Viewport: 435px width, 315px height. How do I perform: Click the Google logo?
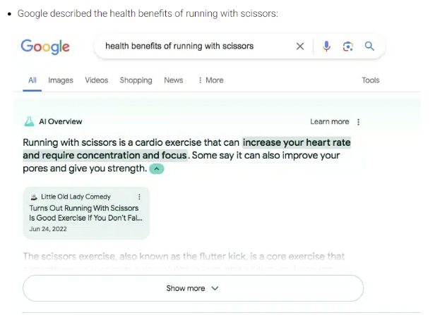45,47
